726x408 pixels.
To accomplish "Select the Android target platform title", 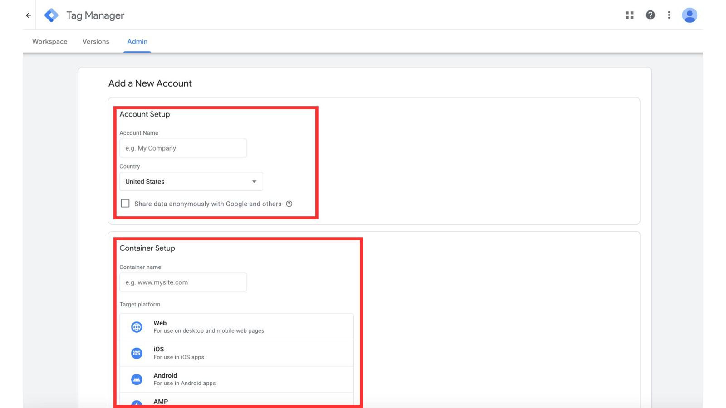I will click(165, 375).
